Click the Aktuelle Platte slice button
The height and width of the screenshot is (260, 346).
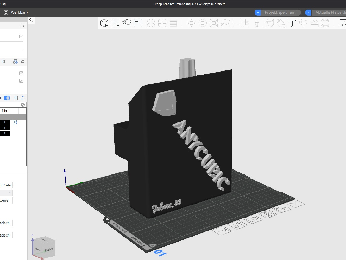[x=329, y=12]
